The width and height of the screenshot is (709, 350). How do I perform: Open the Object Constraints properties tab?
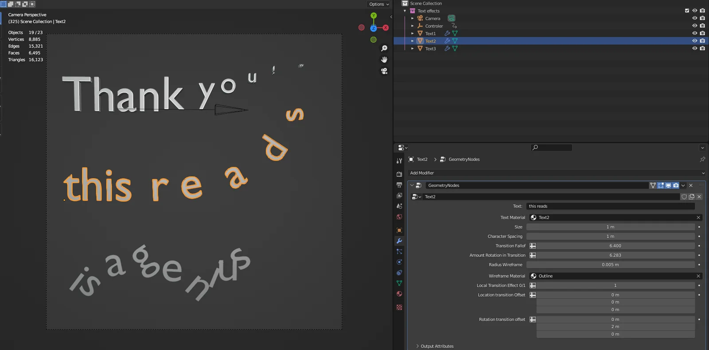(x=399, y=273)
